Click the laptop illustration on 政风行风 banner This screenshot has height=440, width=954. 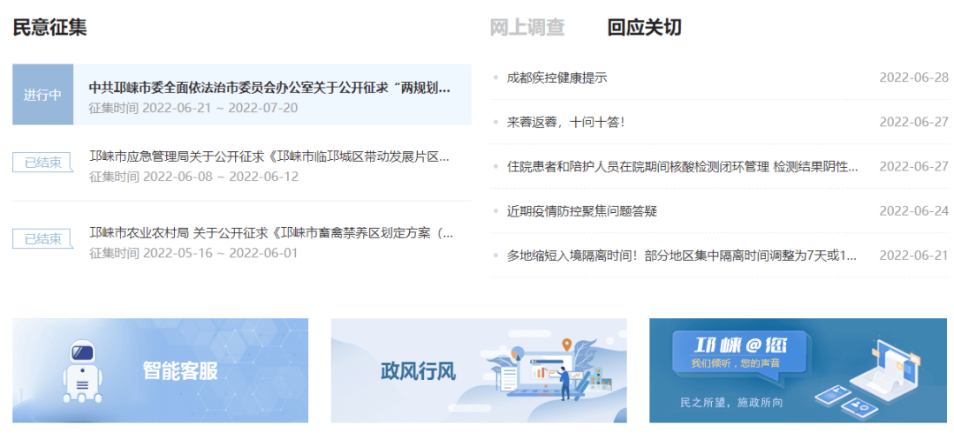[x=544, y=373]
